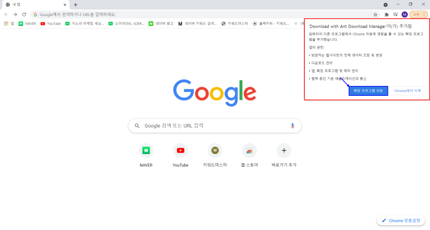Click the 바로가기 추가 plus tile
Viewport: 430px width, 230px height.
pyautogui.click(x=284, y=155)
